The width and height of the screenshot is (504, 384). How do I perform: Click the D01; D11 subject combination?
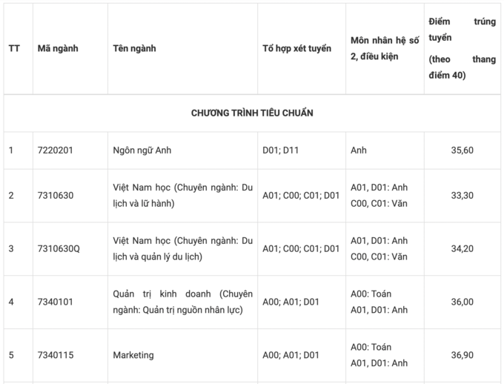282,150
